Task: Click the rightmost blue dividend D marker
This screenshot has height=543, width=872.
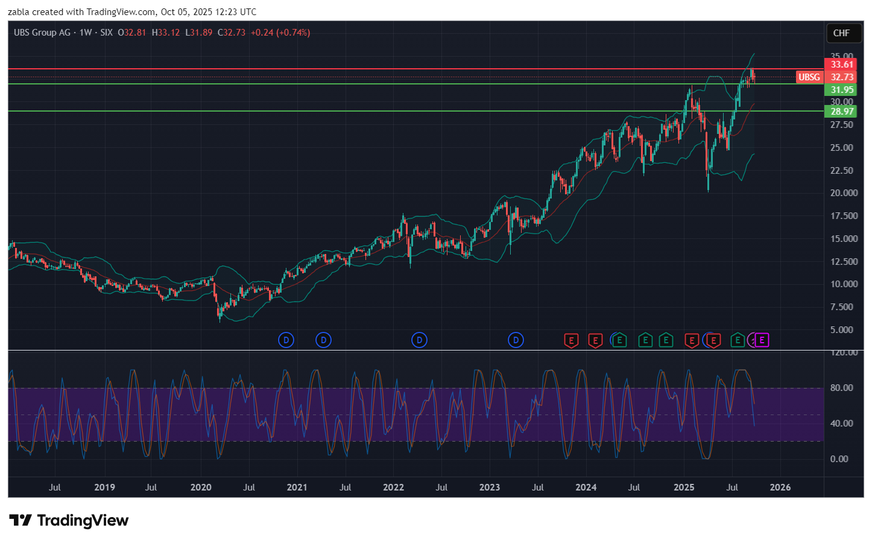Action: pos(516,340)
